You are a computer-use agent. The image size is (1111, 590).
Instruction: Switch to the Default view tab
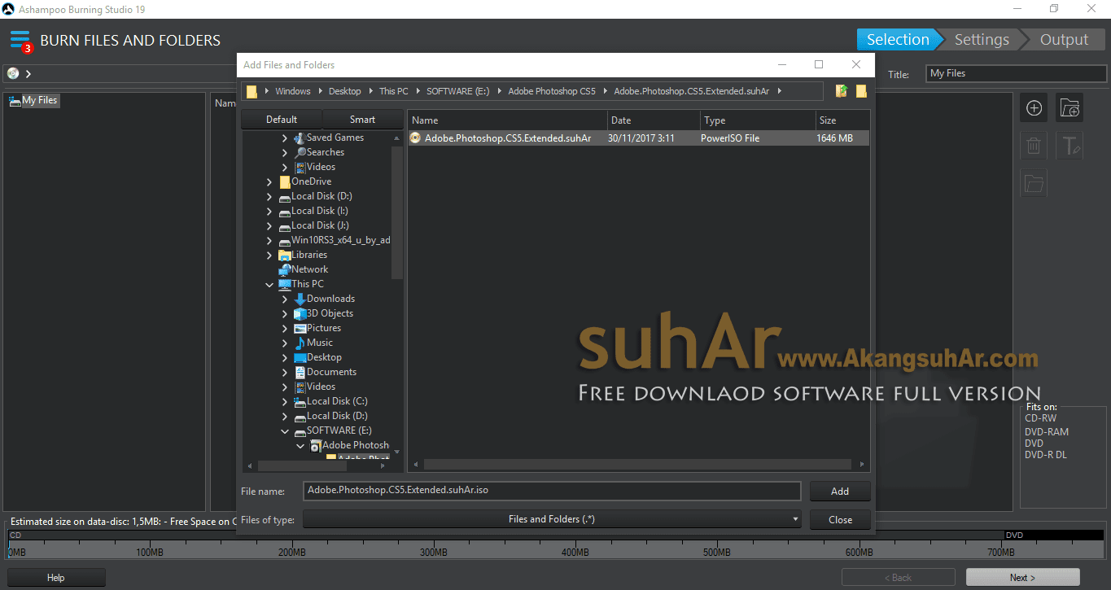tap(282, 120)
